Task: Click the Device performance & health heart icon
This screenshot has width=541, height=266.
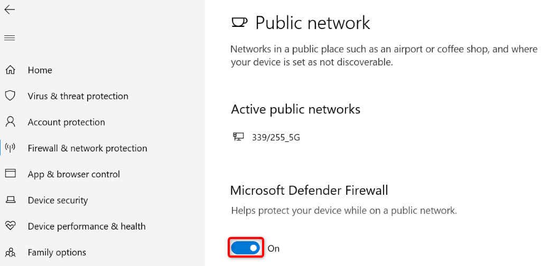Action: tap(10, 226)
